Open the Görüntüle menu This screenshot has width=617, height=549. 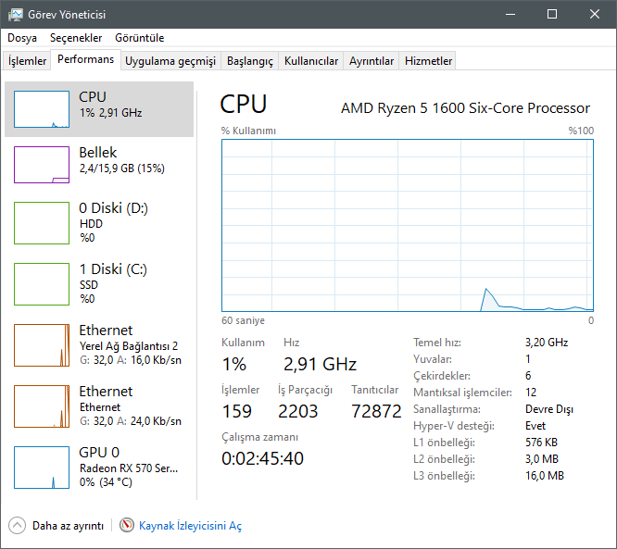point(140,38)
